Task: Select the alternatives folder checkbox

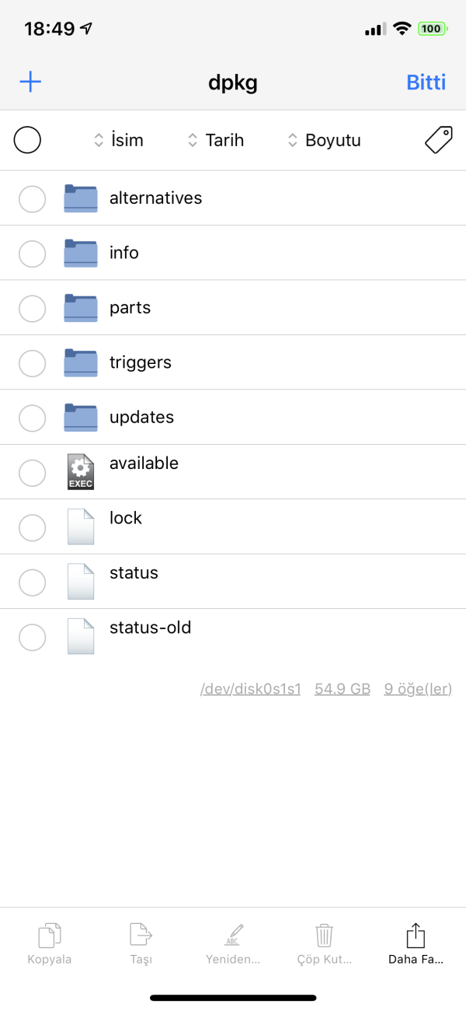Action: pos(32,199)
